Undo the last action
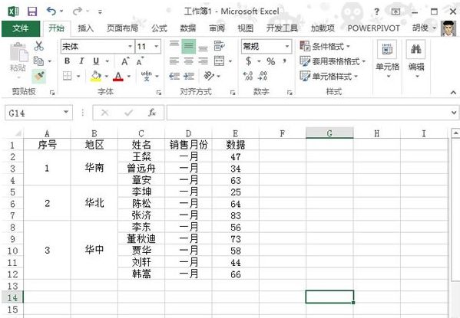Screen dimensions: 460x318 tap(51, 11)
